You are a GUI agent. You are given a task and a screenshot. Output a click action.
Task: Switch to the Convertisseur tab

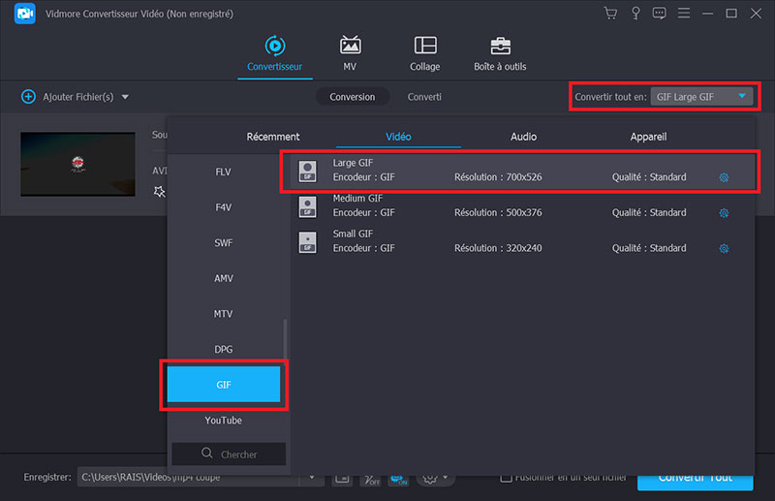pos(275,53)
